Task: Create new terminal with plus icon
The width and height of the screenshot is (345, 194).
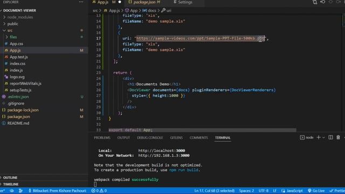Action: (319, 137)
